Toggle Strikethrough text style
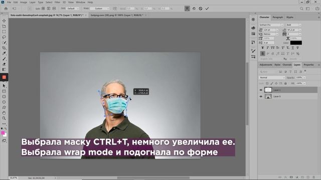Image resolution: width=321 pixels, height=180 pixels. click(x=297, y=48)
